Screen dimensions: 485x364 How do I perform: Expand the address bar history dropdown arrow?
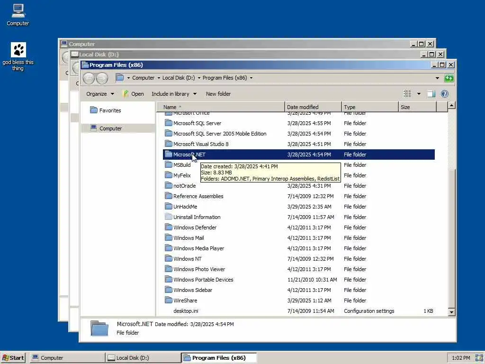pos(437,78)
